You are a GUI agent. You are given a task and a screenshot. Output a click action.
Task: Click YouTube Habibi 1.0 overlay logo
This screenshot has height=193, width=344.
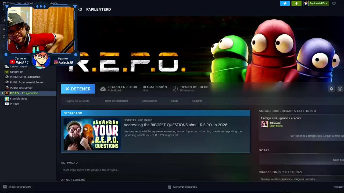tap(12, 62)
